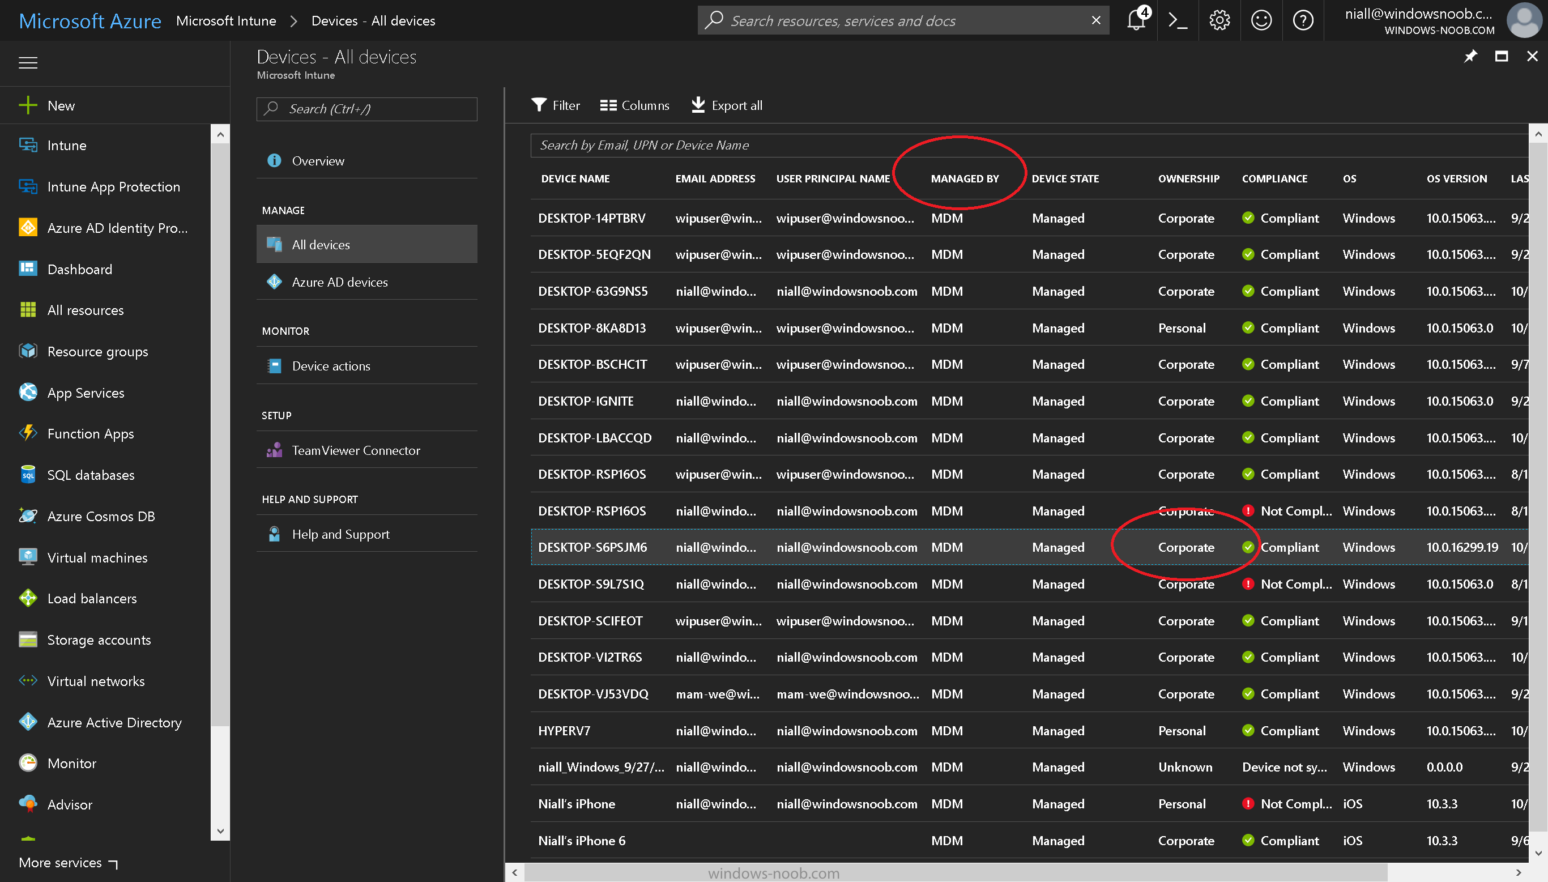Open the Columns chooser
Image resolution: width=1548 pixels, height=882 pixels.
click(x=634, y=105)
